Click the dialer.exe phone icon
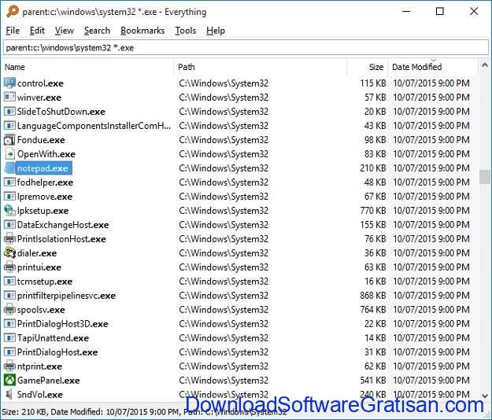The image size is (492, 420). pos(9,253)
